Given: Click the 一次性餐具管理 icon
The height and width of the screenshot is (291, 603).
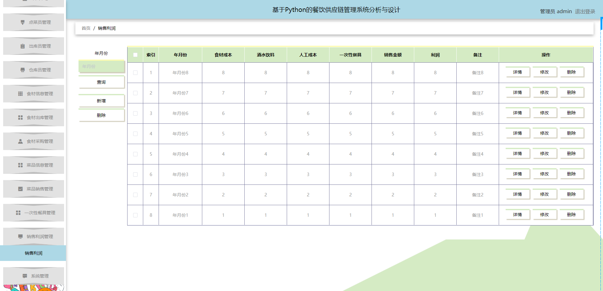Looking at the screenshot, I should pyautogui.click(x=18, y=213).
